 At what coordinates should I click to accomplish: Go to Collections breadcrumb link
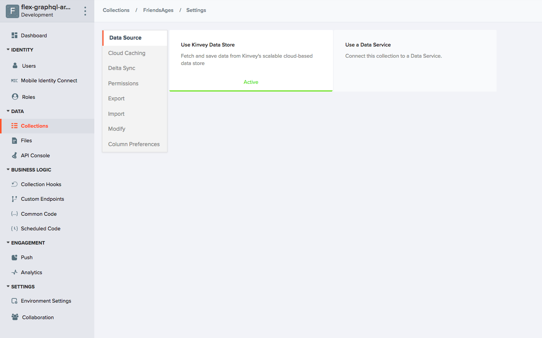pos(116,10)
